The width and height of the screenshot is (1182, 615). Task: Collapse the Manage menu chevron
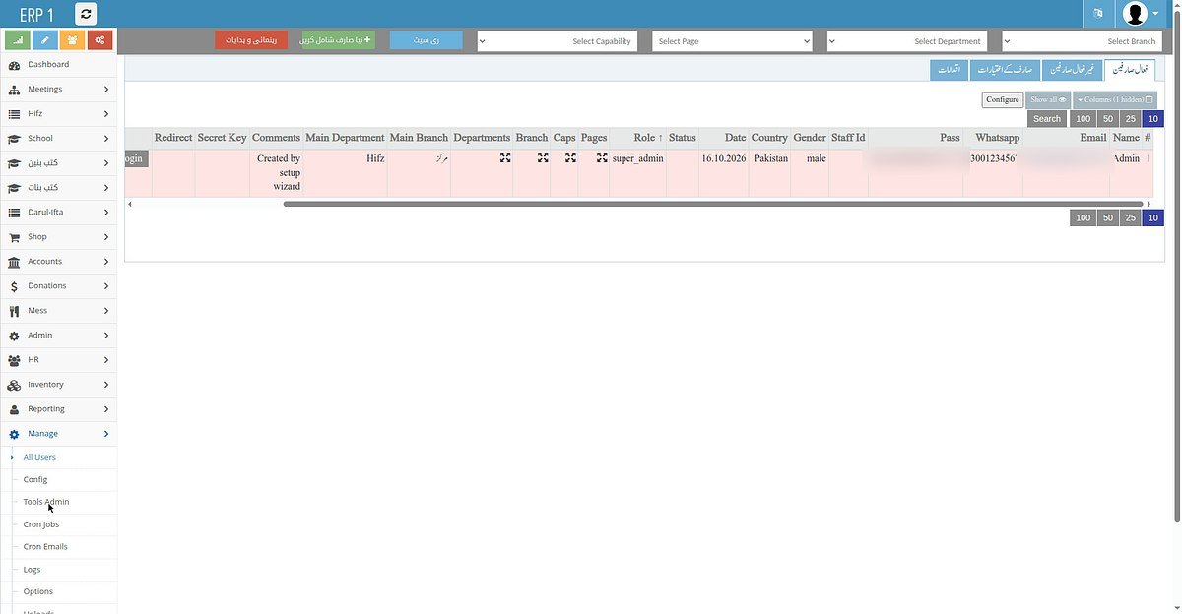click(105, 434)
